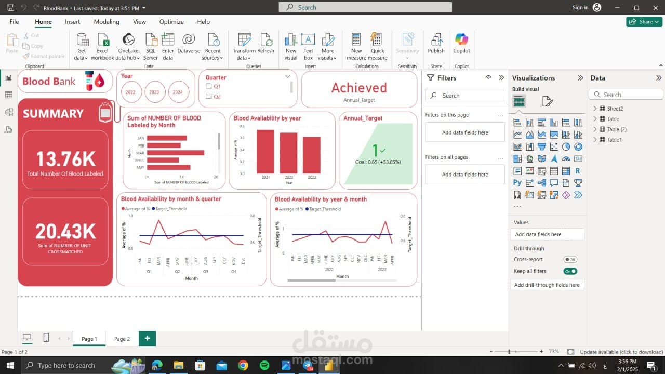This screenshot has width=665, height=374.
Task: Switch to View ribbon tab
Action: click(x=139, y=22)
